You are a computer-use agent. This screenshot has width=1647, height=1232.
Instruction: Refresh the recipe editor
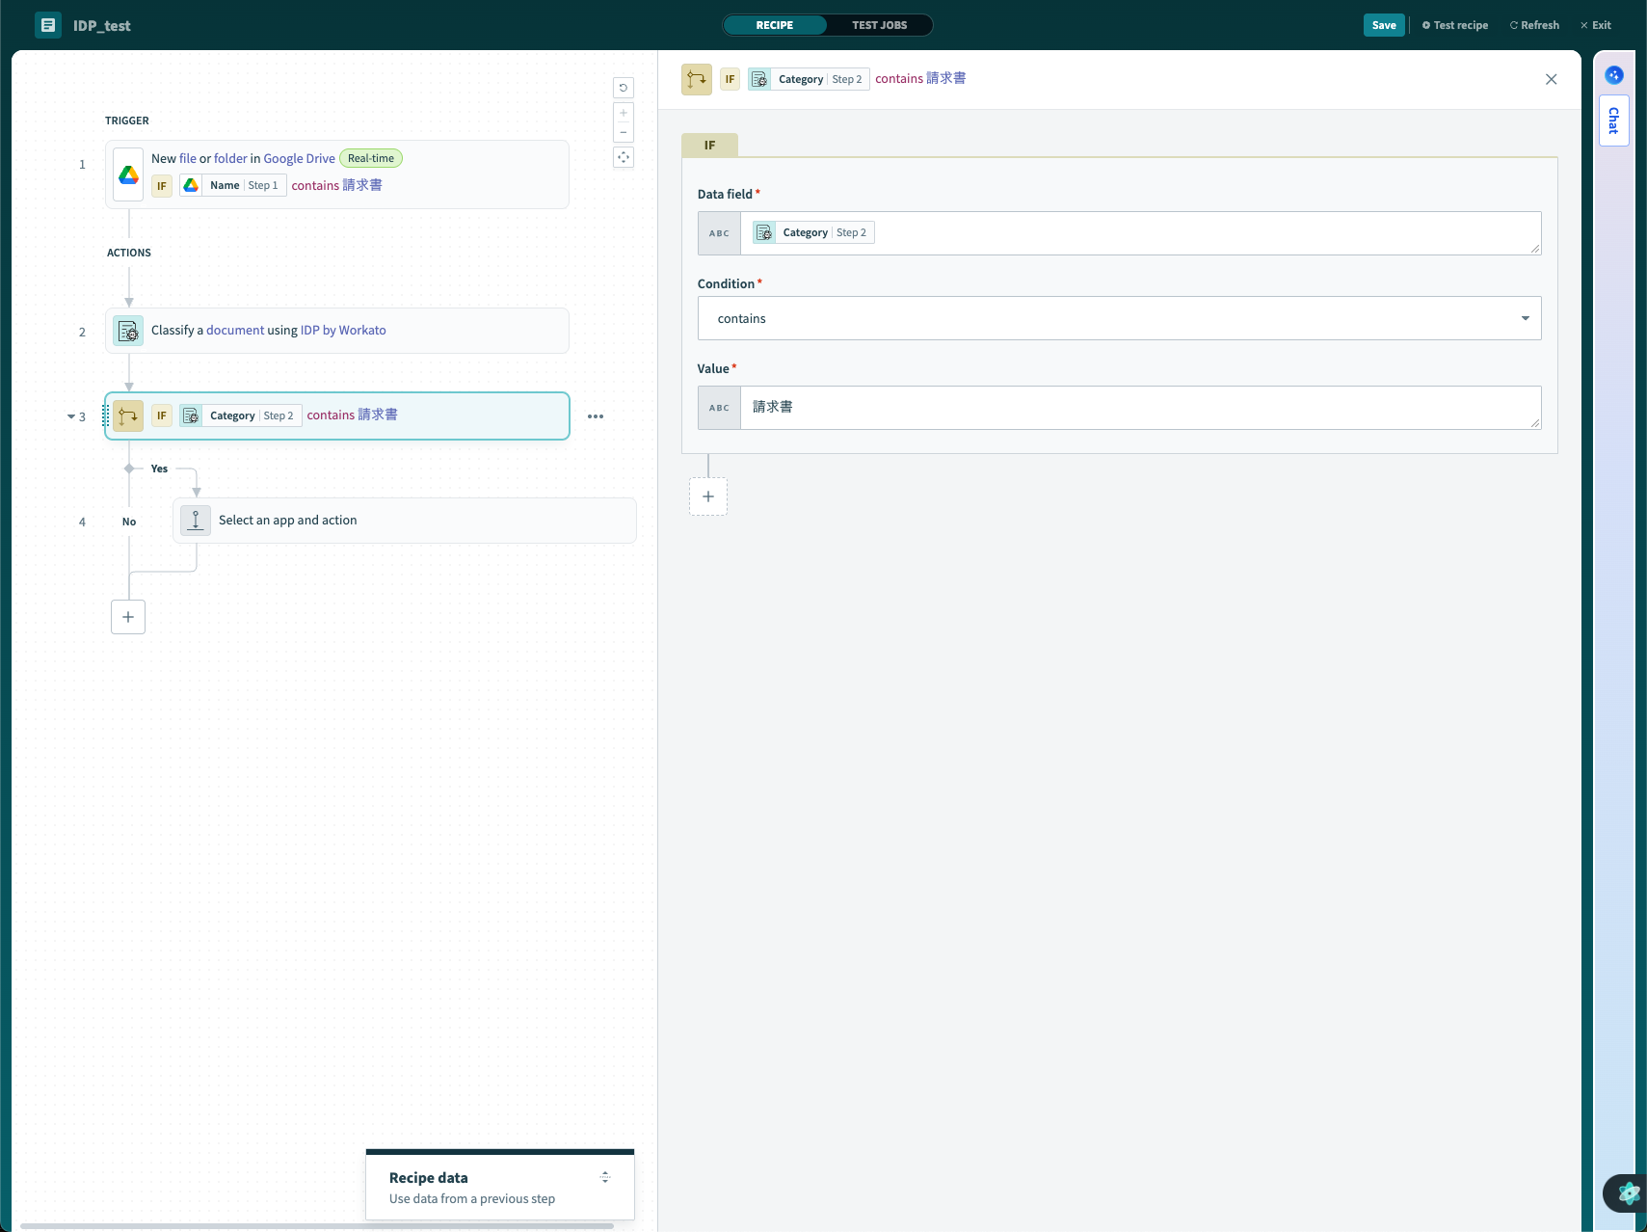[1534, 25]
